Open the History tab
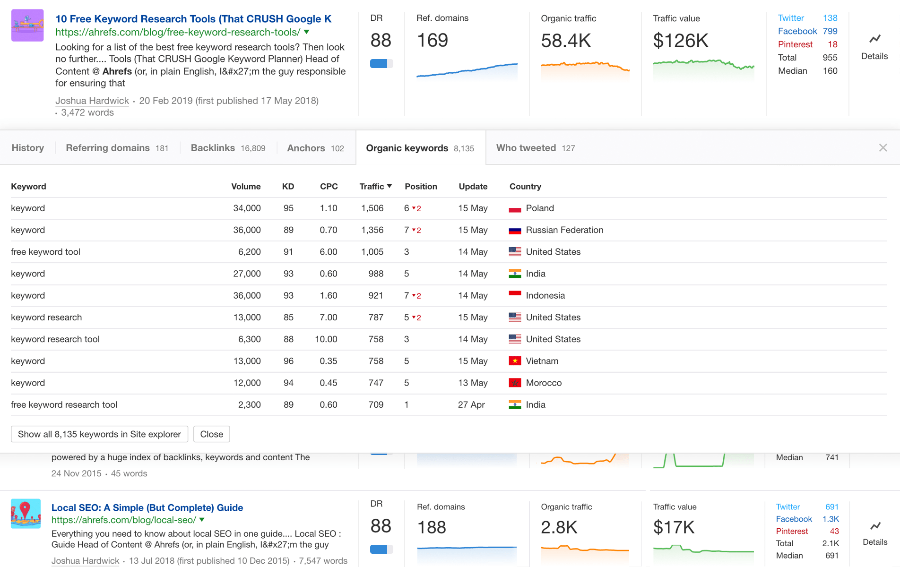Viewport: 900px width, 567px height. click(x=27, y=148)
